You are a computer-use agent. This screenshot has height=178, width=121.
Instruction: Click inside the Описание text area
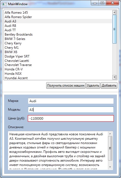(x=58, y=150)
